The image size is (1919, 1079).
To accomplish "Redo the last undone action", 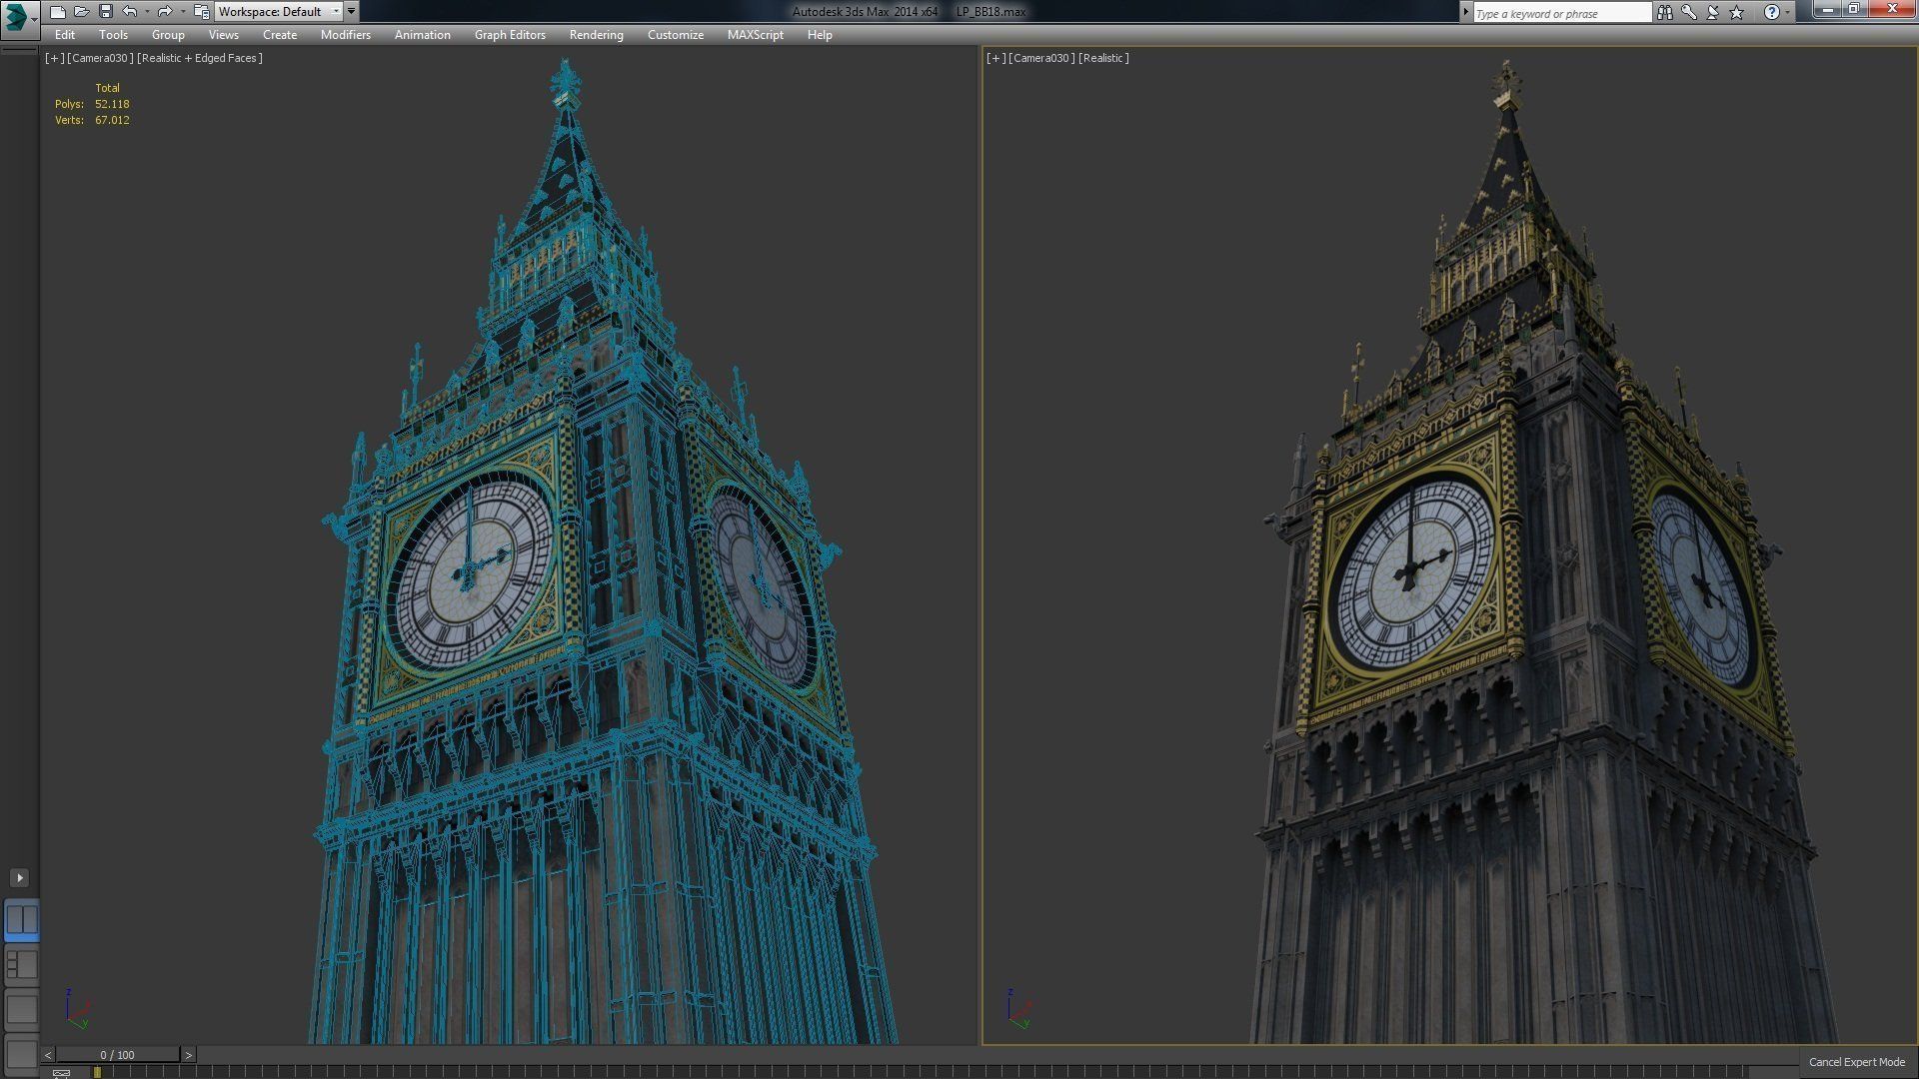I will (x=165, y=12).
